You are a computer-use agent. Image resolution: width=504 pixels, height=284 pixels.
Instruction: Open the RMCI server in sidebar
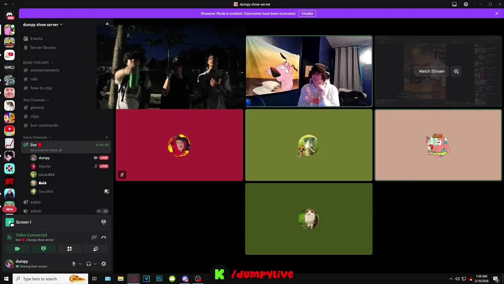[x=9, y=67]
